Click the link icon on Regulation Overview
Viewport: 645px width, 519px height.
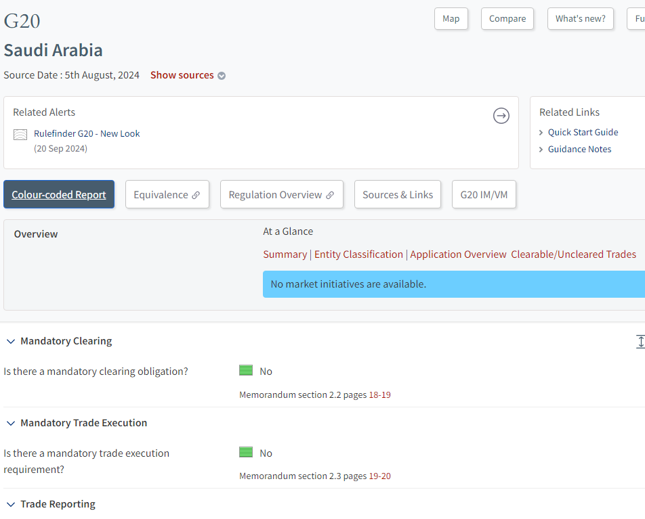(x=330, y=195)
